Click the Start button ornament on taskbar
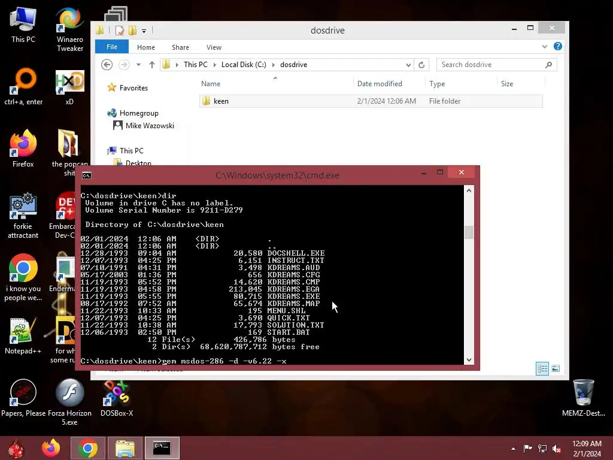 tap(16, 448)
